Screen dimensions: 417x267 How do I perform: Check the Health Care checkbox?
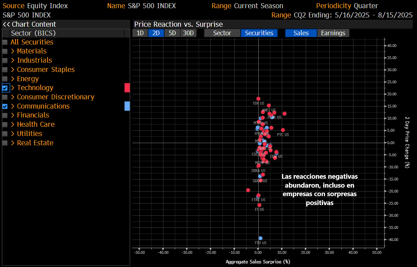5,125
